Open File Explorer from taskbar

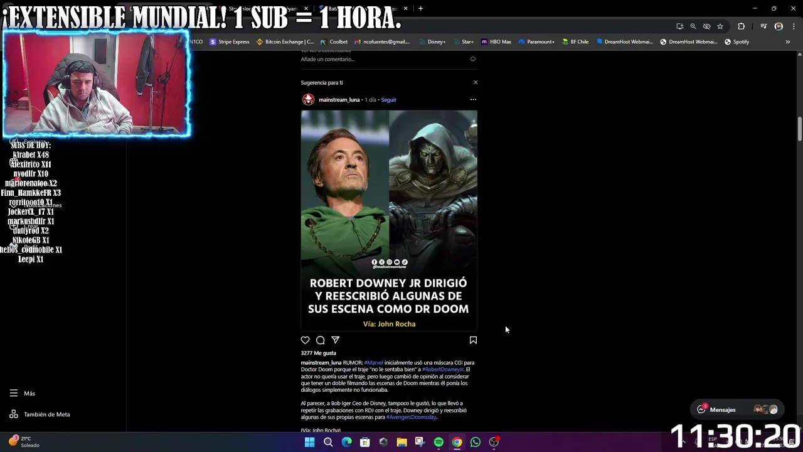[401, 442]
